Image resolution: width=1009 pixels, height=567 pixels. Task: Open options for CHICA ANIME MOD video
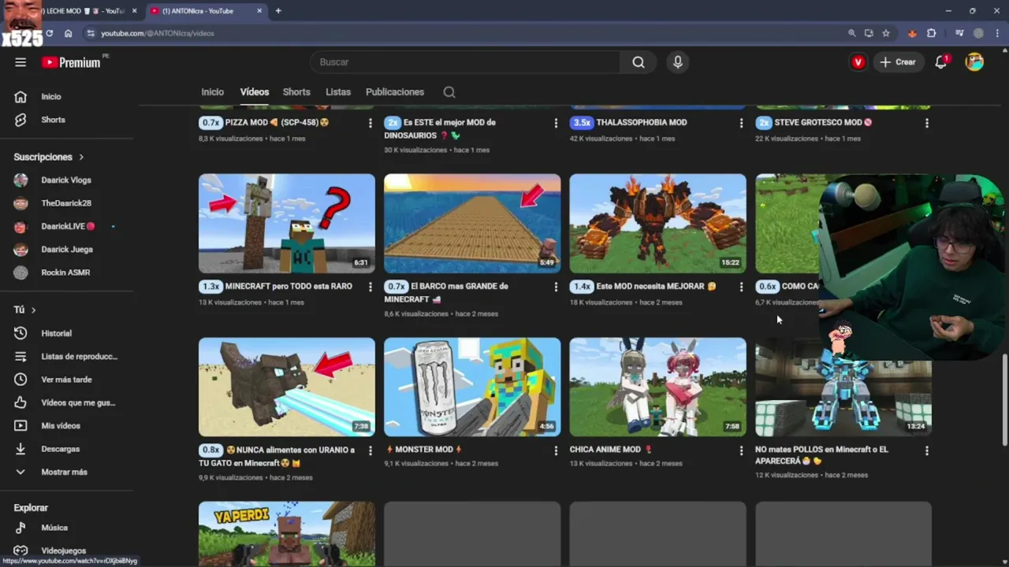tap(741, 450)
